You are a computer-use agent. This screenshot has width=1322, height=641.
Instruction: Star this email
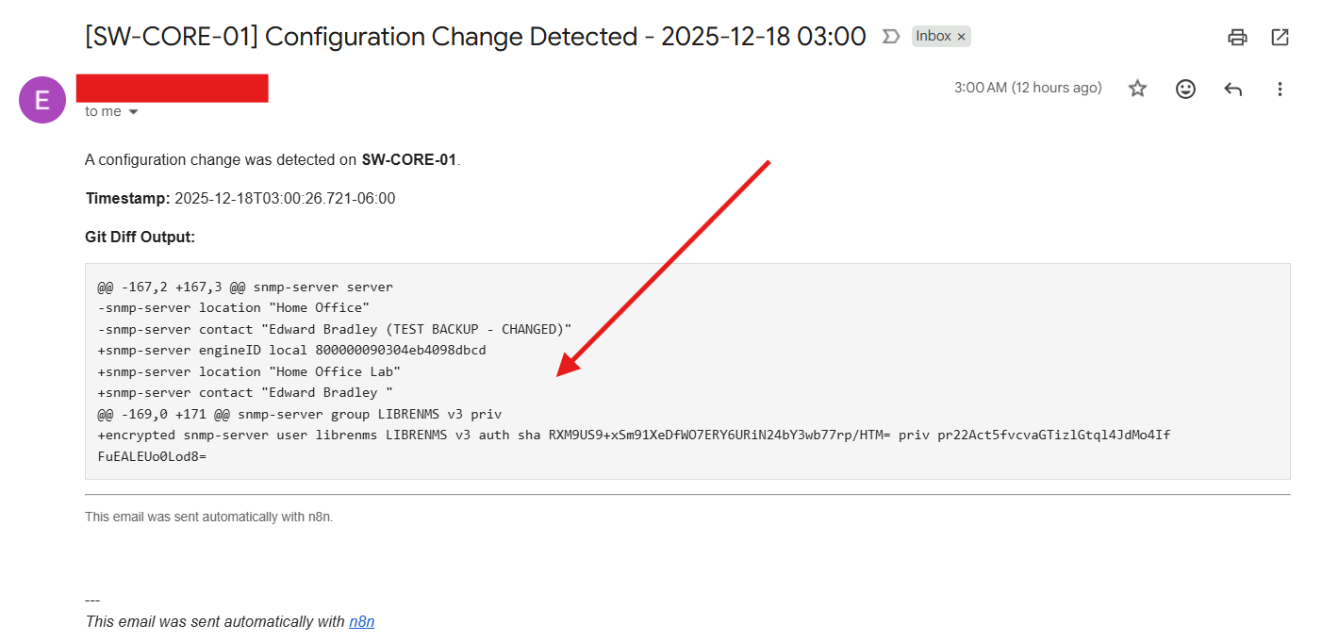coord(1138,89)
